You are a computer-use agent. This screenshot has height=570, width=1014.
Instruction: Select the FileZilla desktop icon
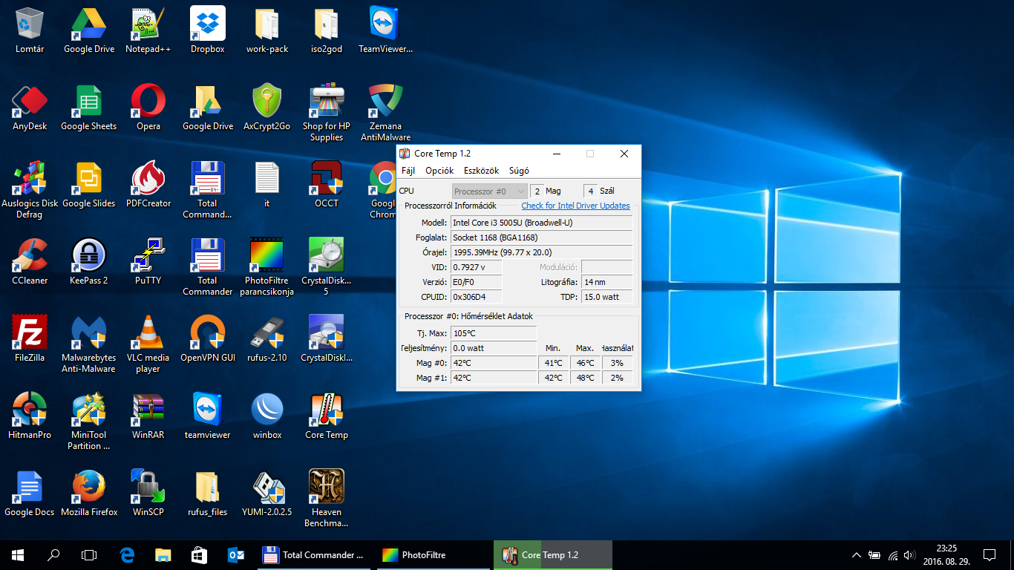click(30, 333)
